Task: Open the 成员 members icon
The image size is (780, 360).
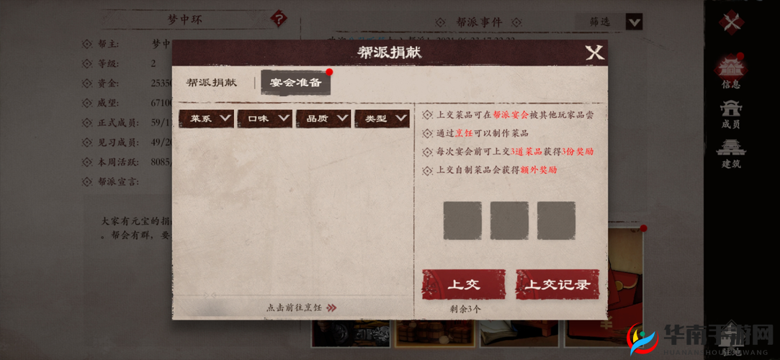Action: coord(730,114)
